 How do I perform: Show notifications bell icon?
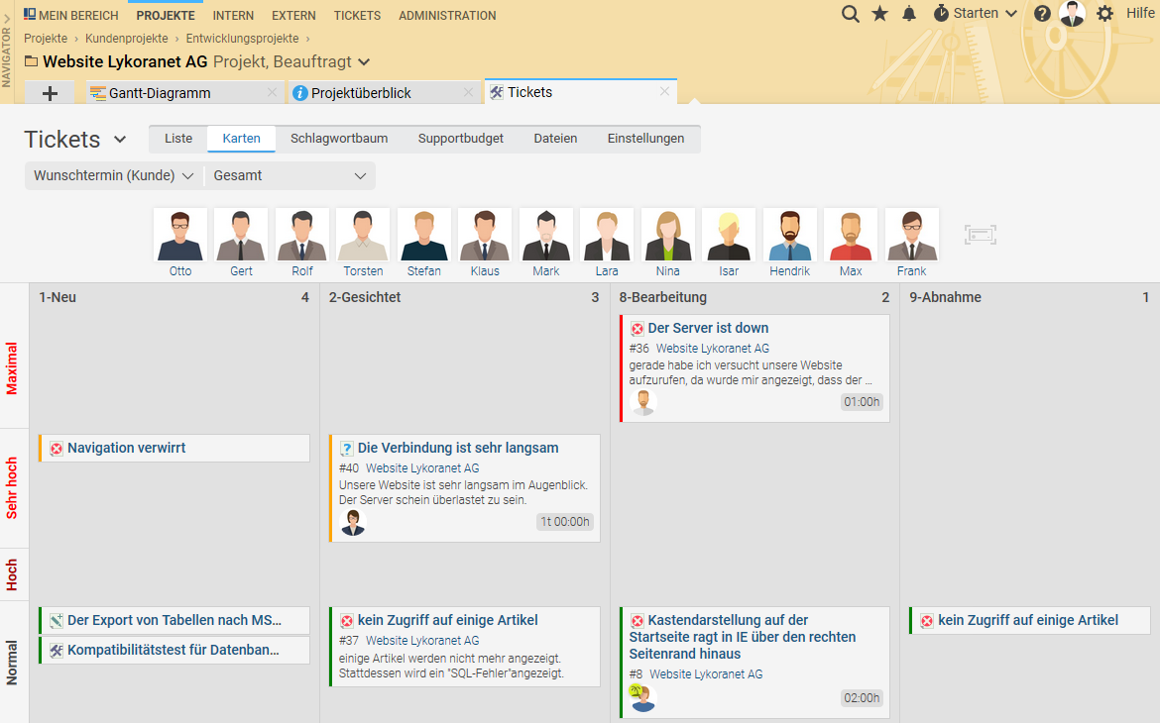tap(909, 13)
